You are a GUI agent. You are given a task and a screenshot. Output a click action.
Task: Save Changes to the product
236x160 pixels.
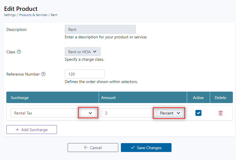(x=146, y=148)
